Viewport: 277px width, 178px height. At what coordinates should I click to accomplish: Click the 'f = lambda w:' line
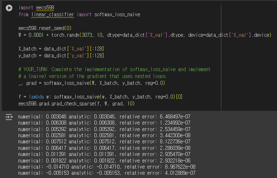[x=100, y=97]
